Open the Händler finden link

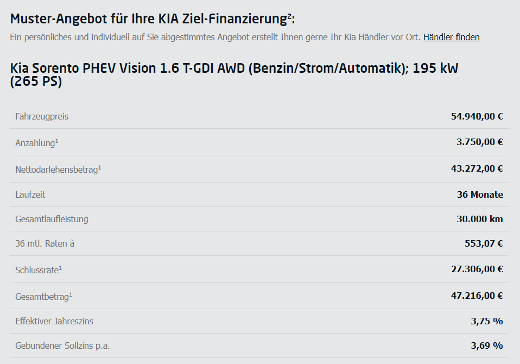[452, 37]
